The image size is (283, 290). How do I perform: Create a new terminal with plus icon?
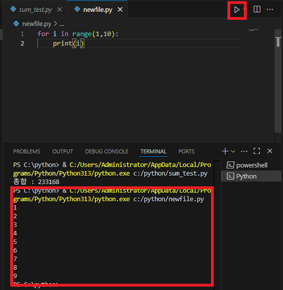[x=225, y=151]
